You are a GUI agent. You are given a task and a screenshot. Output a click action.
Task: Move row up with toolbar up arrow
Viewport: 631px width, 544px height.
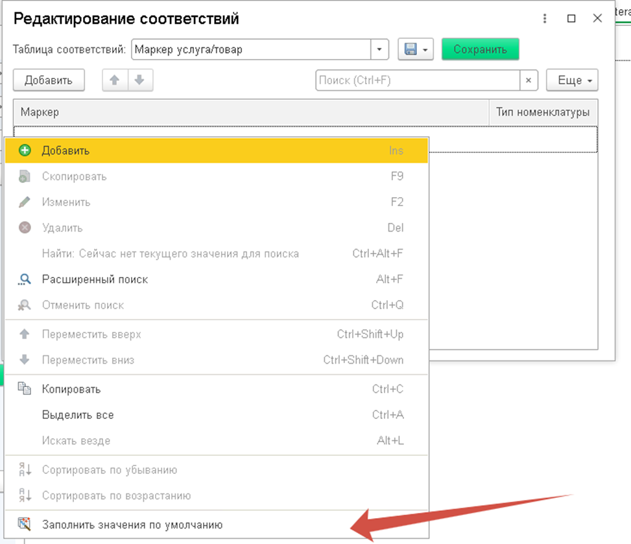click(115, 80)
